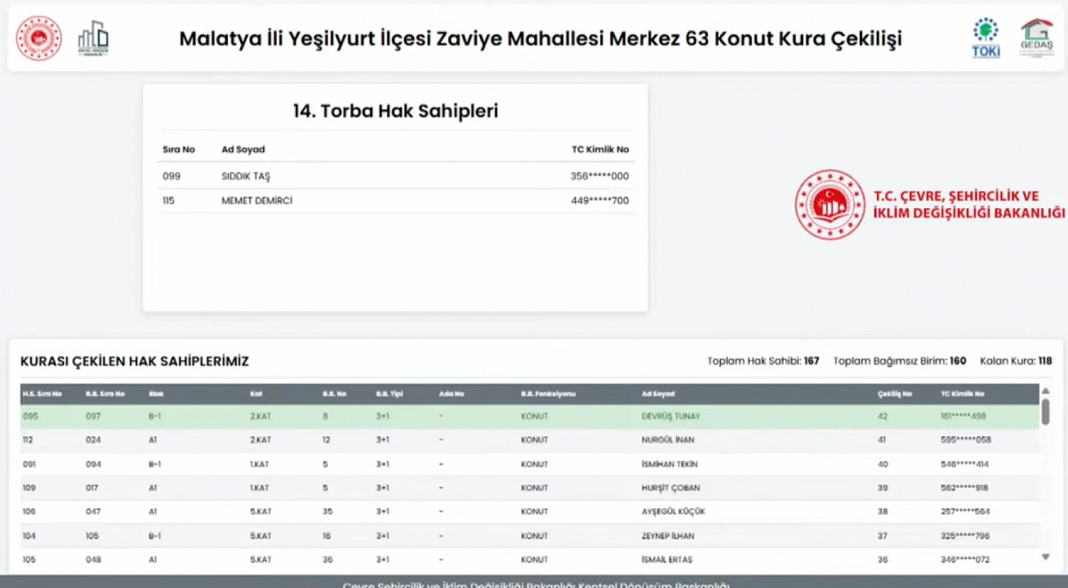Click Toplam Hak Sahibi: 167 counter

(x=763, y=360)
